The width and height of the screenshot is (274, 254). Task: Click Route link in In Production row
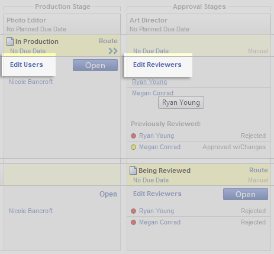pos(108,41)
